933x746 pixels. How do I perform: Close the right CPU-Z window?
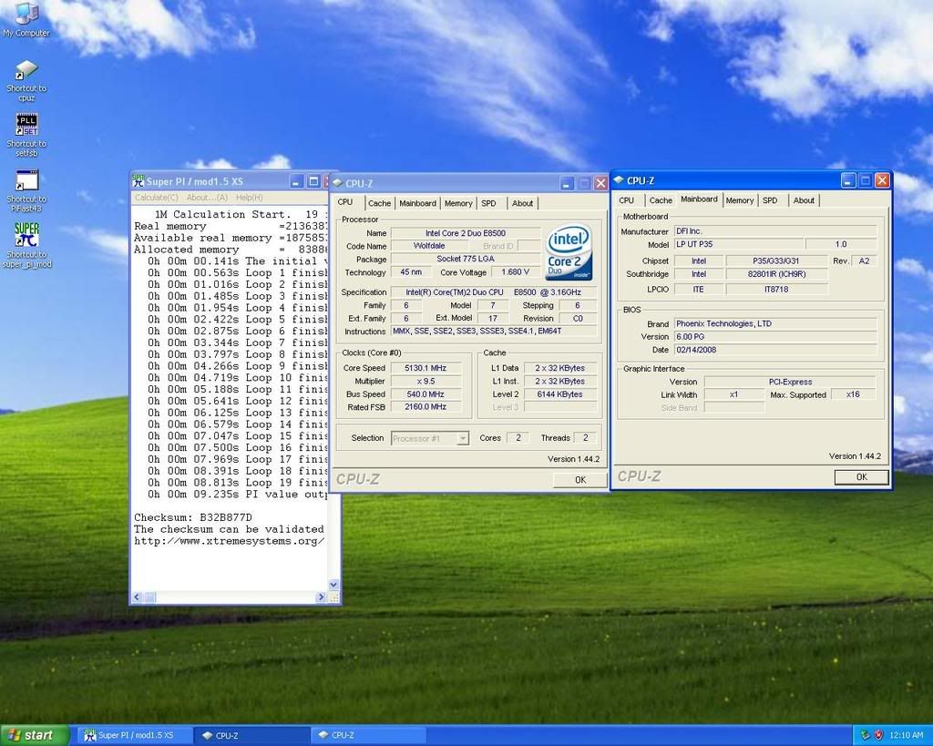[x=882, y=180]
